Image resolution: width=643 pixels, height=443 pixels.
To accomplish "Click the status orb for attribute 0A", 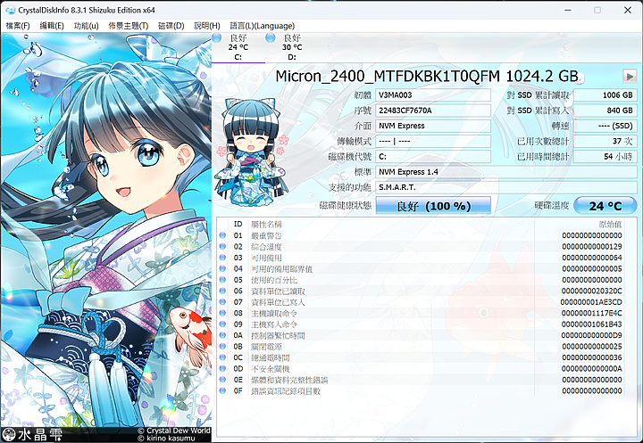I will [222, 335].
